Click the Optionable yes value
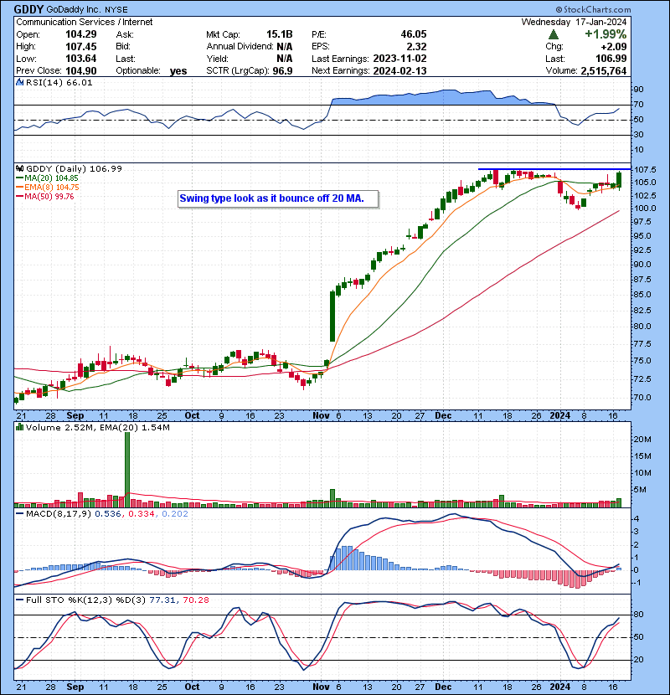The height and width of the screenshot is (695, 670). tap(178, 71)
